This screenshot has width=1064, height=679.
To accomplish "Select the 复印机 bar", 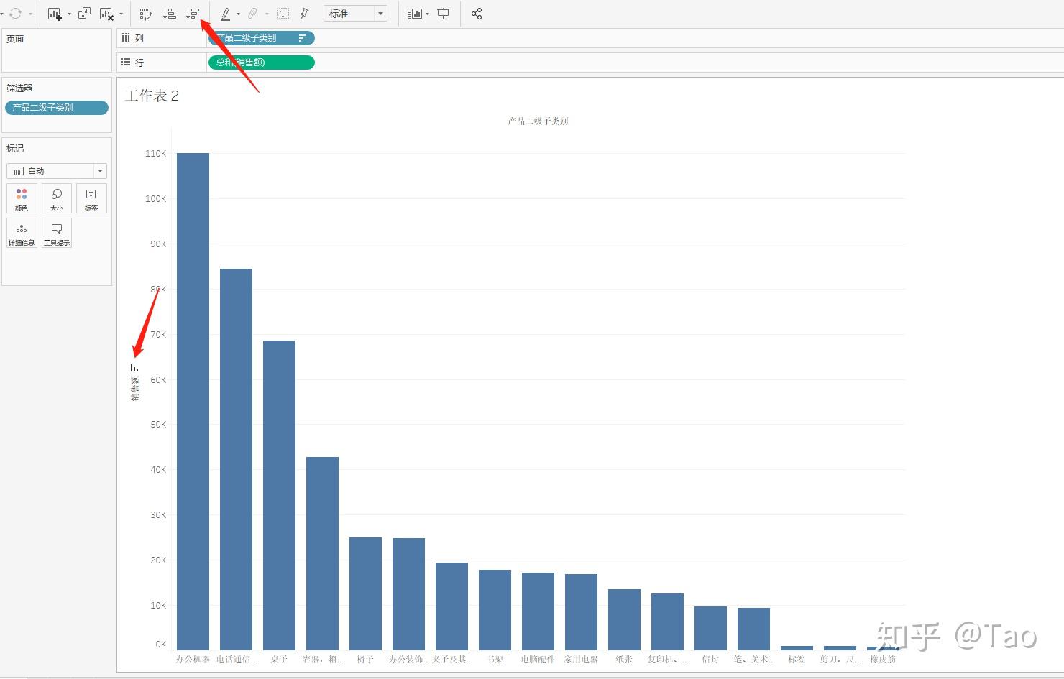I will point(667,622).
